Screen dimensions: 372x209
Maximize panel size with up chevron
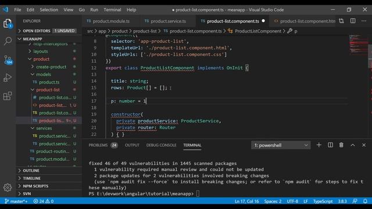point(353,145)
